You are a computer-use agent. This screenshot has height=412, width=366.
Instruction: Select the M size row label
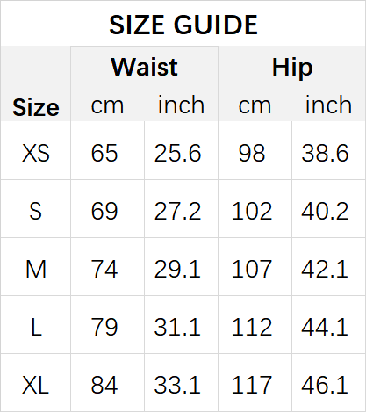[36, 269]
